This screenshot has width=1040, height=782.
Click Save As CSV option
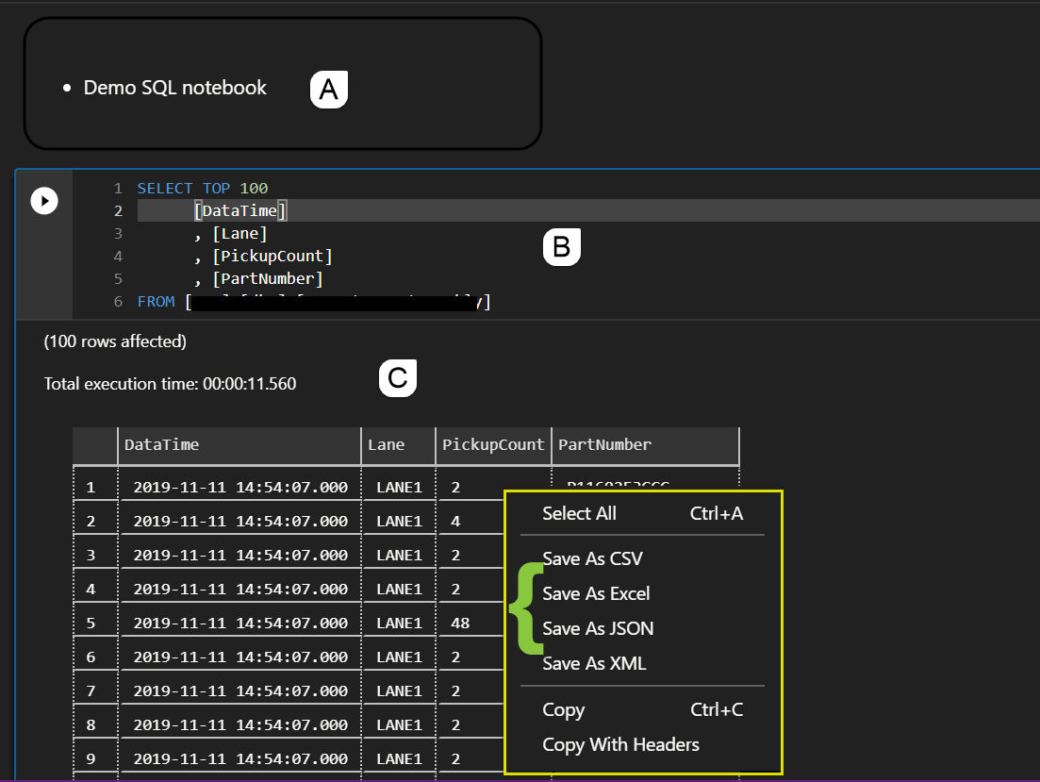[592, 558]
